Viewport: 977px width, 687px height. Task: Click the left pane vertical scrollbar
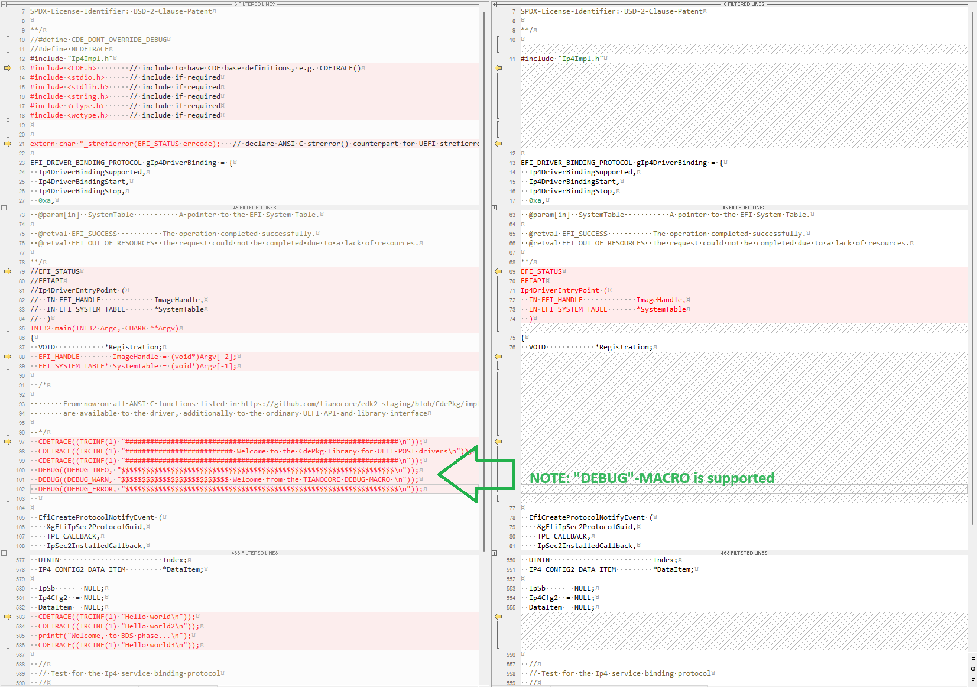tap(483, 281)
